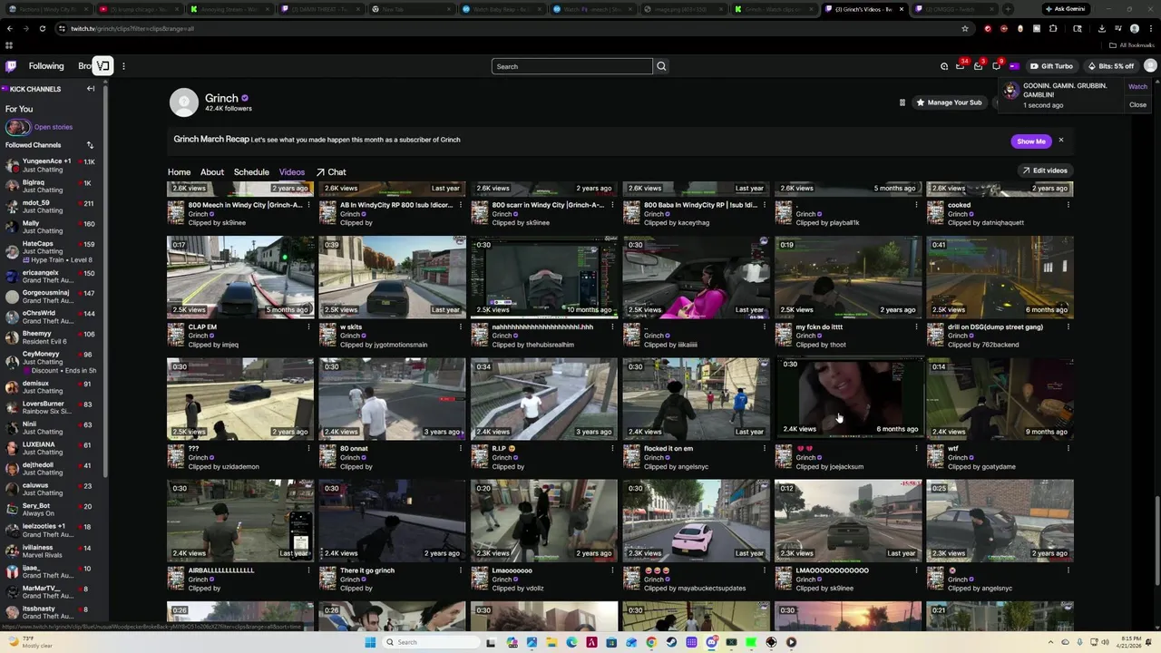The image size is (1161, 653).
Task: Open 'flocked it on em' clip thumbnail
Action: [x=696, y=399]
